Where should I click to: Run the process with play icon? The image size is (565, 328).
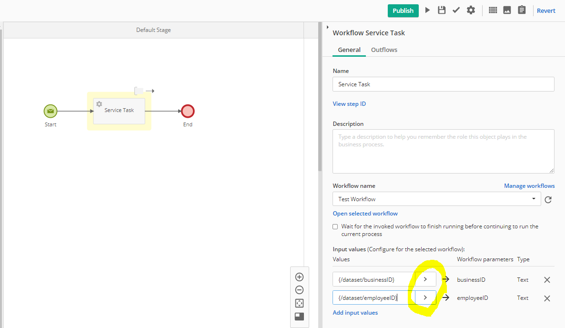pos(428,10)
